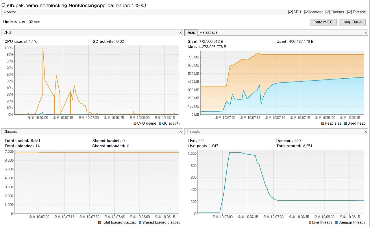Close the Classes panel

[x=181, y=132]
